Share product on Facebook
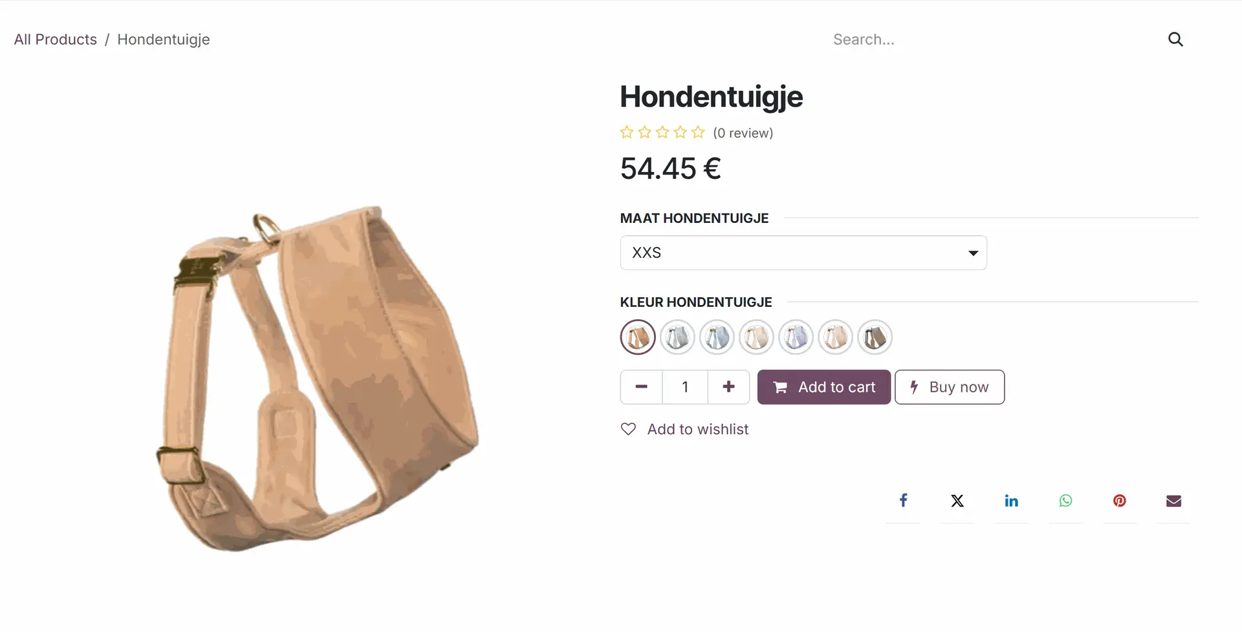1242x632 pixels. (903, 501)
